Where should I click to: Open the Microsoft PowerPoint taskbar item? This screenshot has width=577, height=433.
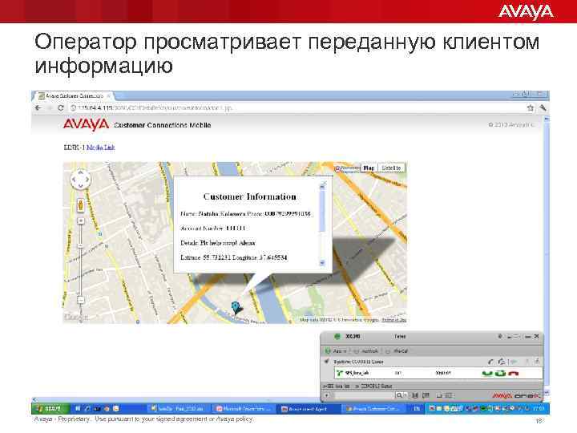point(244,409)
